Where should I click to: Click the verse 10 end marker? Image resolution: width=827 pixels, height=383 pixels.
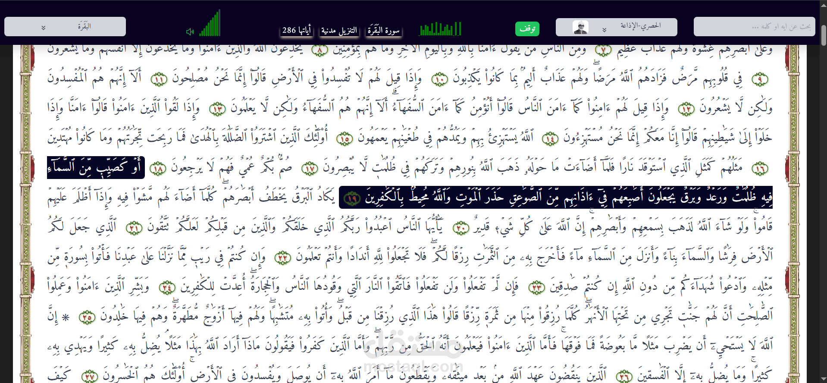(440, 79)
